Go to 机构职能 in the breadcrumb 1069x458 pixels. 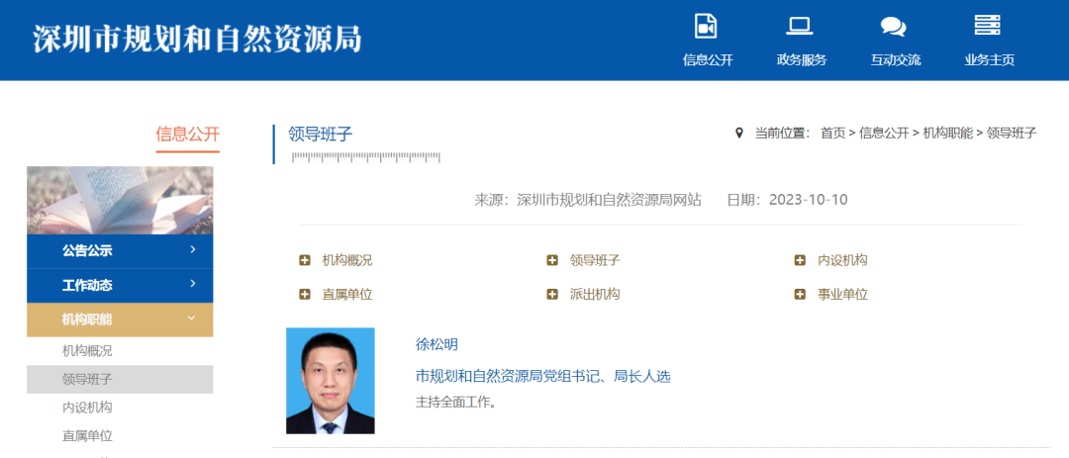[x=947, y=134]
